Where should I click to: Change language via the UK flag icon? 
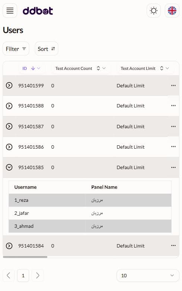click(172, 11)
